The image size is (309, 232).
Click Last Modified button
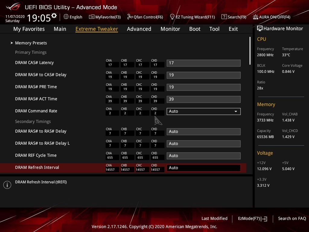click(215, 218)
